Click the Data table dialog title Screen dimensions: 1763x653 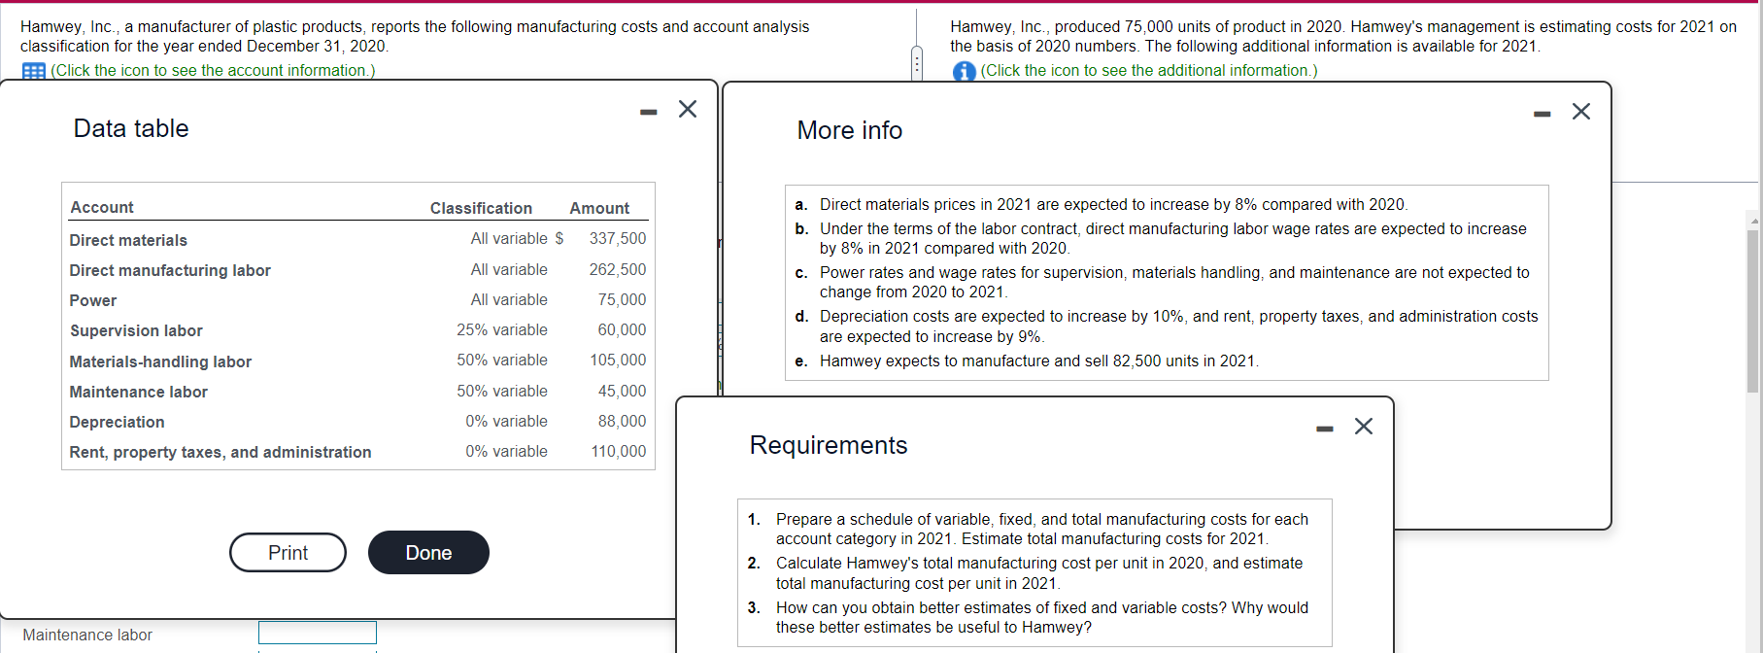point(131,128)
